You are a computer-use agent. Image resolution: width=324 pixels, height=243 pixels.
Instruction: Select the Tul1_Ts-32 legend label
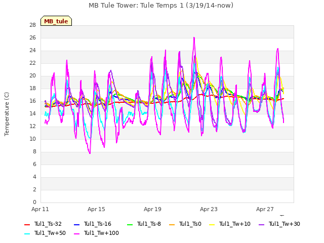pos(48,224)
